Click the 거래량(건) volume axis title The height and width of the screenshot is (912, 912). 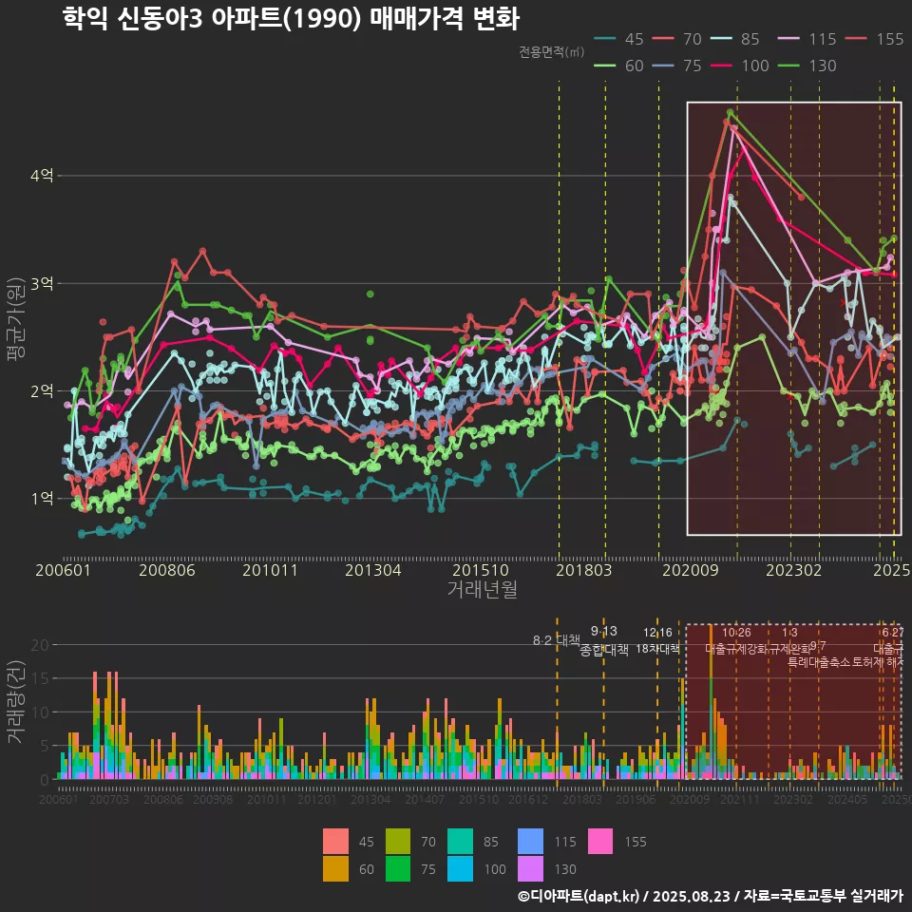pos(16,701)
